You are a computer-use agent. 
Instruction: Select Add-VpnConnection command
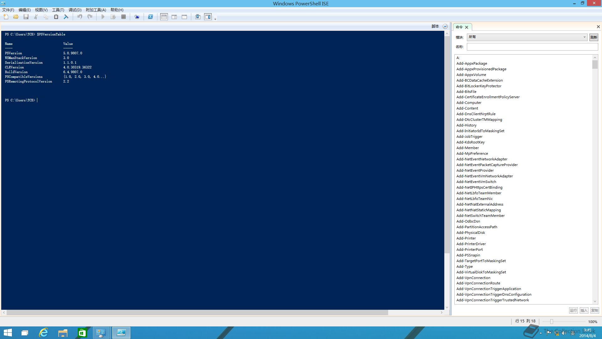(x=473, y=278)
